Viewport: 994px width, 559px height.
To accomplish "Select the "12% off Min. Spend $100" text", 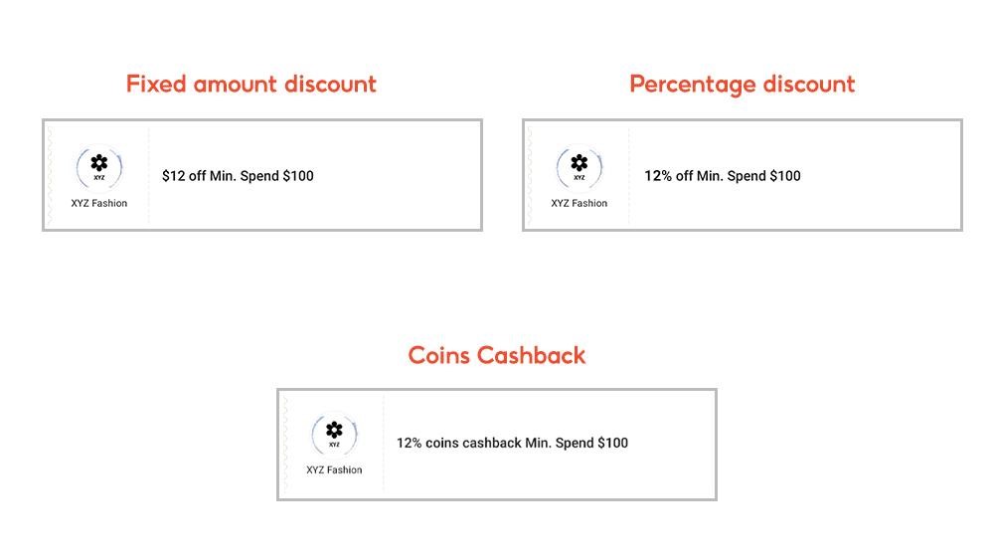I will click(723, 176).
